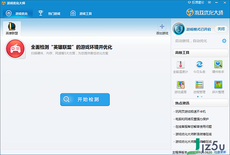Launch the 游戏桌面 tool
The image size is (230, 155).
(181, 87)
